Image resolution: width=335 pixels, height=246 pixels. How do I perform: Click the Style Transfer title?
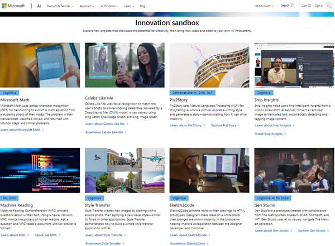point(97,205)
